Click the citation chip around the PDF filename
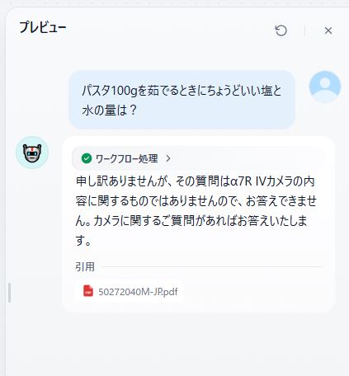Image resolution: width=349 pixels, height=376 pixels. [x=130, y=291]
